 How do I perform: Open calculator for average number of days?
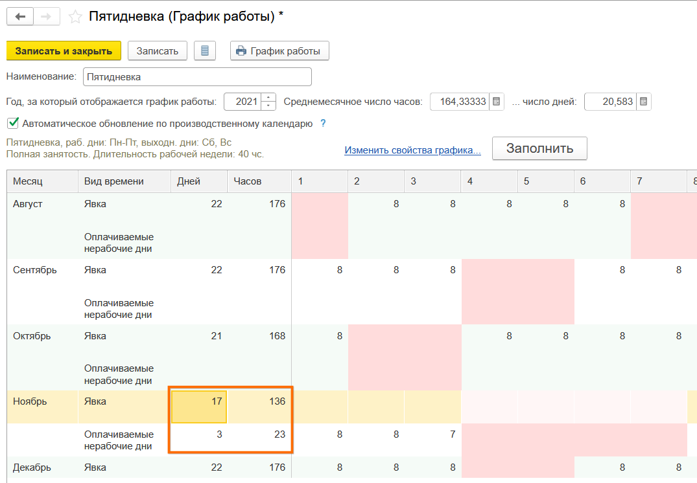click(643, 102)
